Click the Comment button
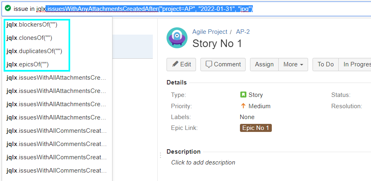Screen dimensions: 371x181 223,64
